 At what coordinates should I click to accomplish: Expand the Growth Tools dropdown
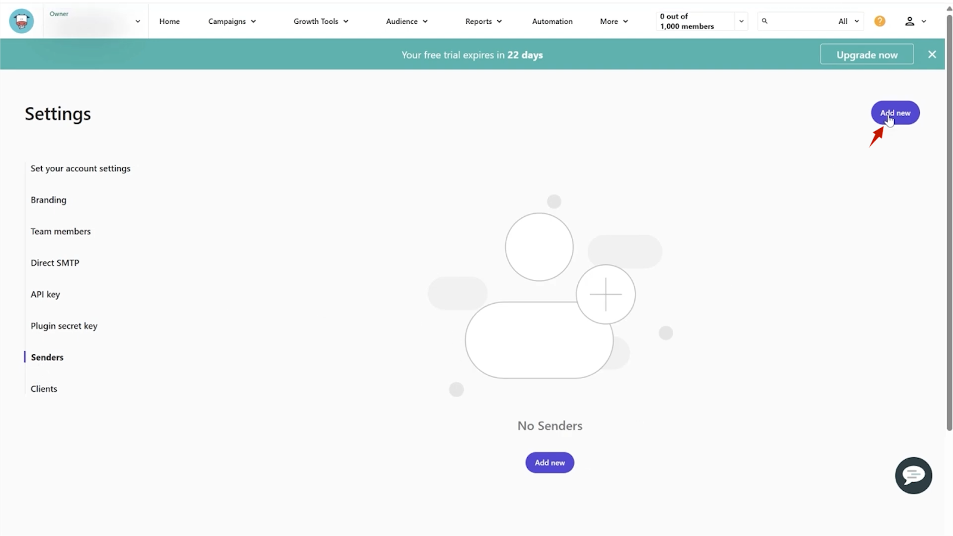coord(320,21)
